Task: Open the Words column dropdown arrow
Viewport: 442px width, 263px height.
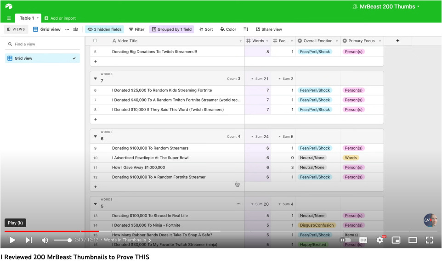Action: pyautogui.click(x=267, y=41)
